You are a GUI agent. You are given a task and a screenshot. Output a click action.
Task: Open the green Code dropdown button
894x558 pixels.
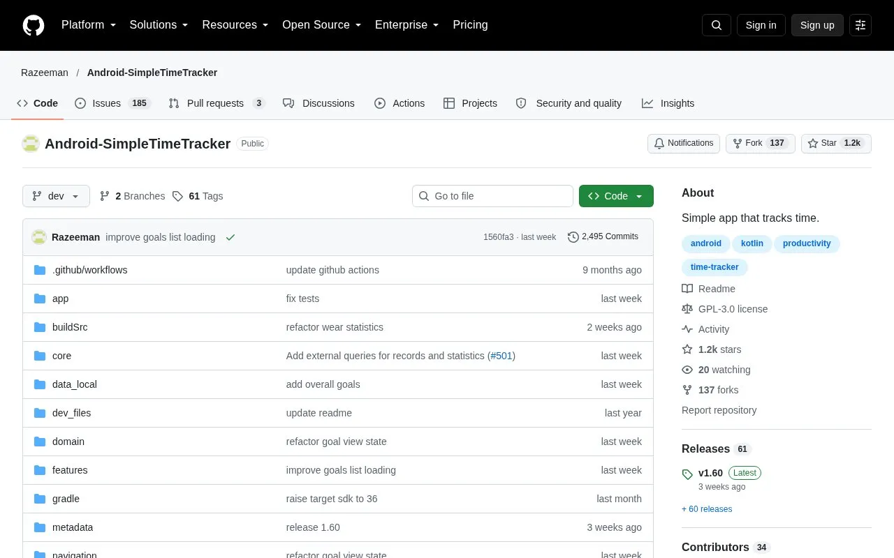[616, 196]
